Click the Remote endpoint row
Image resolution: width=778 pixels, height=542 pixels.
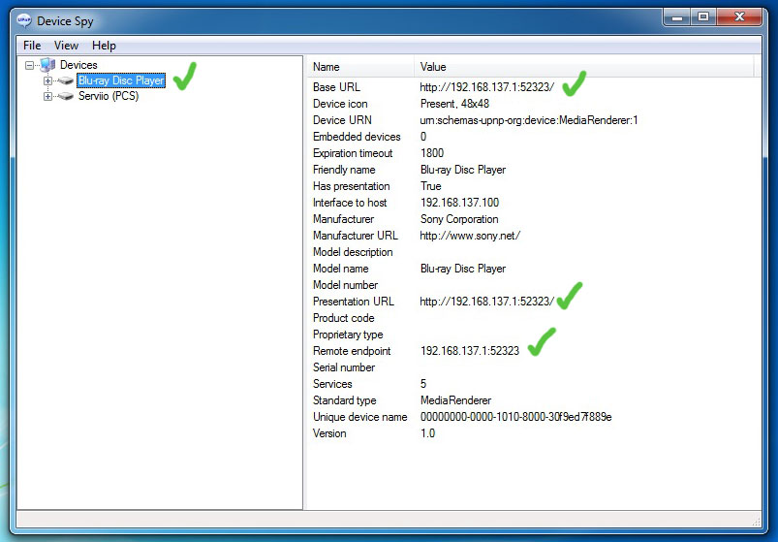coord(353,351)
